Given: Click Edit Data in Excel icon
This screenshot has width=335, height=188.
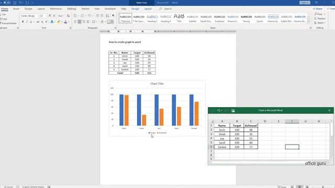Looking at the screenshot, I should point(233,110).
